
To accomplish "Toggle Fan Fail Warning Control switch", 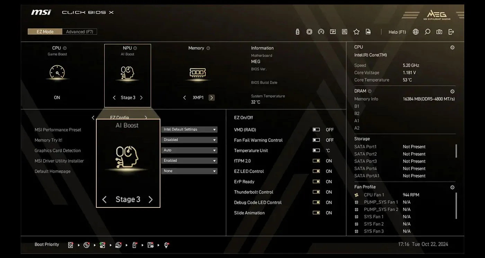I will tap(316, 140).
